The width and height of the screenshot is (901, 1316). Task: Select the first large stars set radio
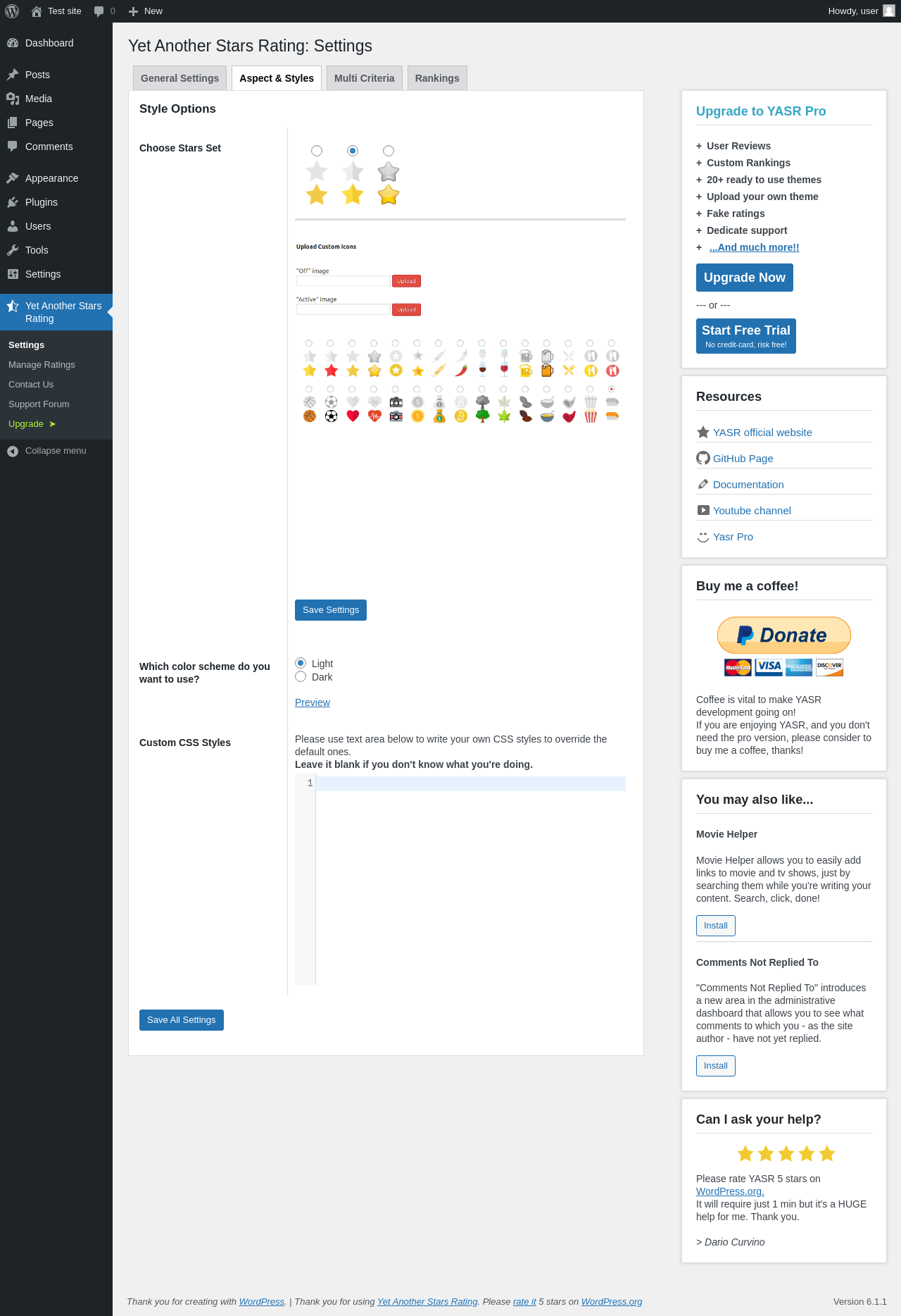click(x=317, y=151)
